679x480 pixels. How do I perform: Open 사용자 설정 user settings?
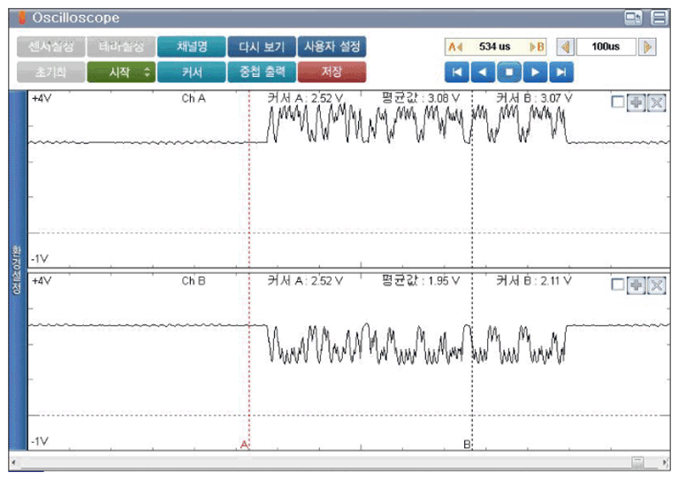[x=332, y=47]
